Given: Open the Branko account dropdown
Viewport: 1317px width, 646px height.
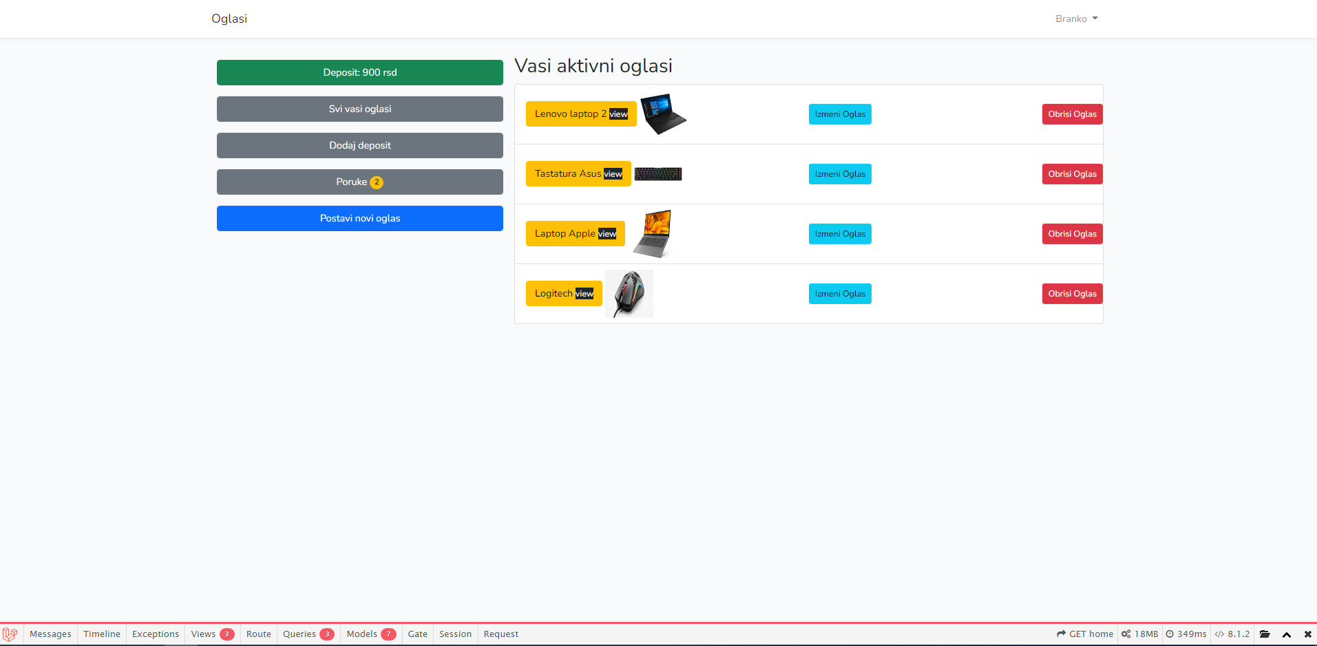Looking at the screenshot, I should [x=1076, y=19].
